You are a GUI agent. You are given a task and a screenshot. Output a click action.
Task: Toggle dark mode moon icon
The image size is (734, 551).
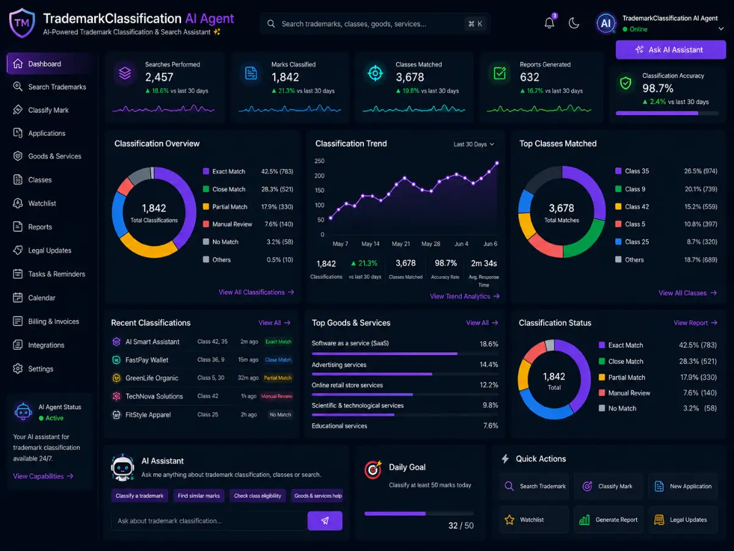[x=574, y=23]
